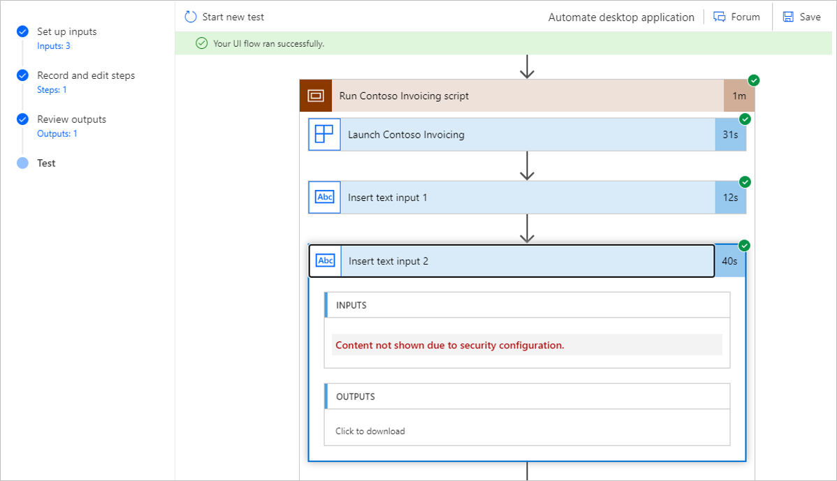837x481 pixels.
Task: Click the Forum chat icon
Action: coord(720,17)
